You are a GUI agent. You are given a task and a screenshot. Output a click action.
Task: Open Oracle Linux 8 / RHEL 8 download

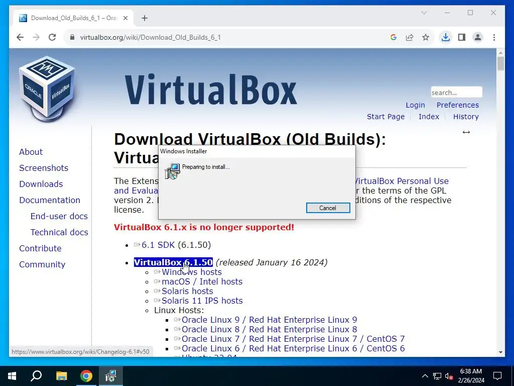coord(269,329)
